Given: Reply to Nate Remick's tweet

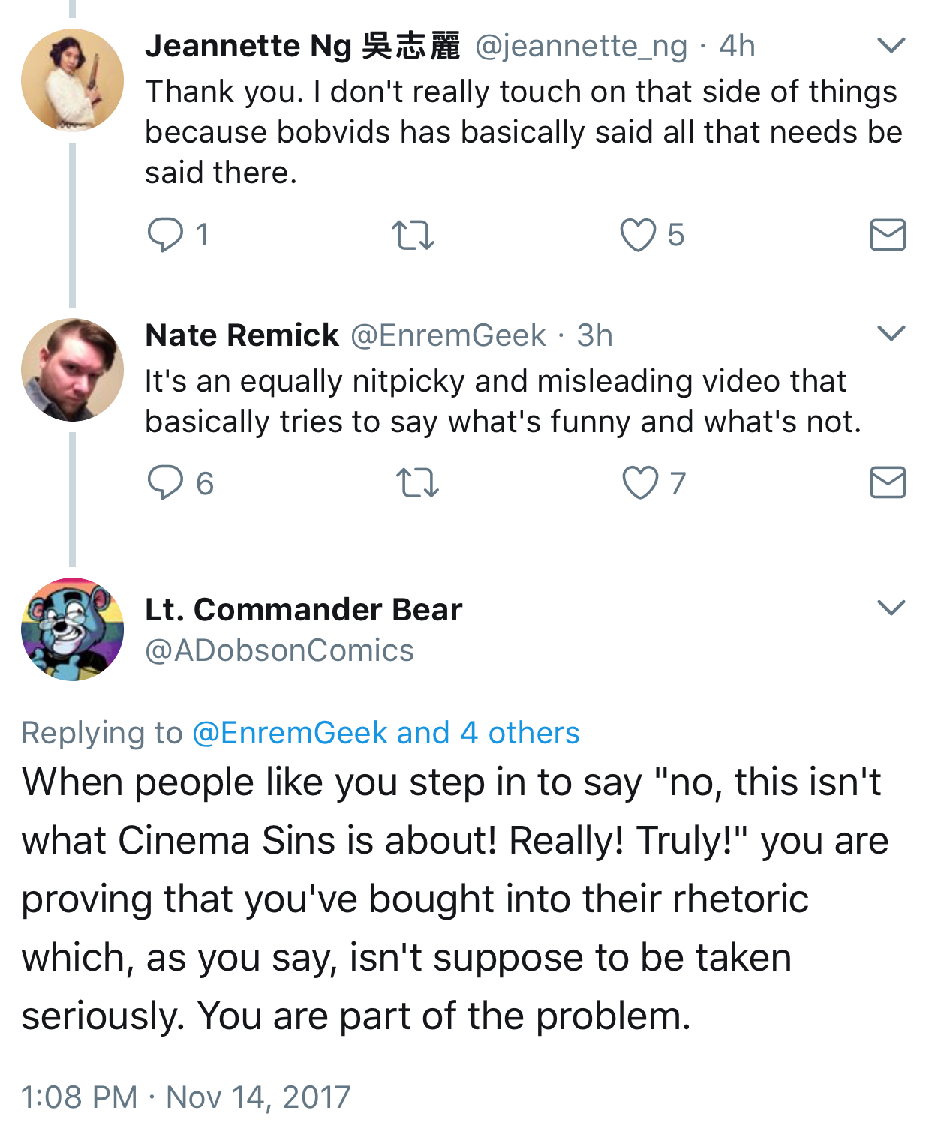Looking at the screenshot, I should pos(165,482).
